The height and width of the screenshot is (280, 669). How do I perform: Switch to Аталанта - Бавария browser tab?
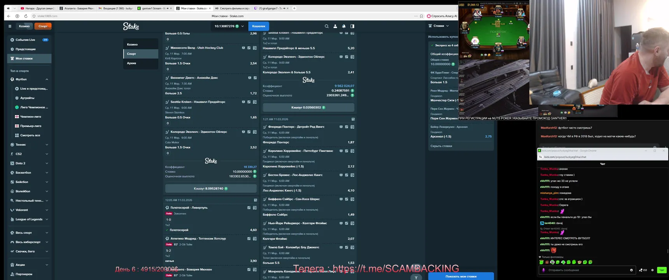77,8
